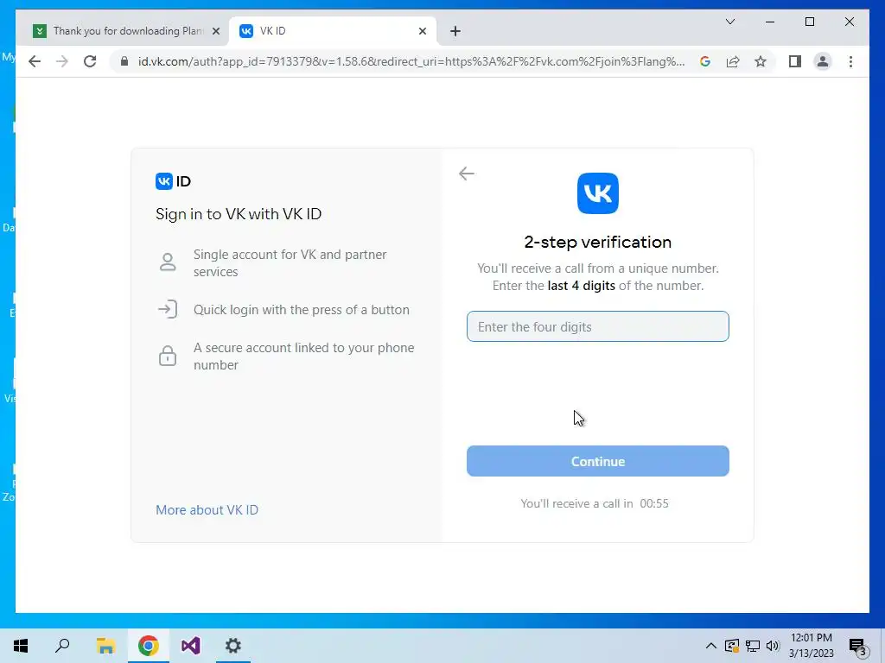Viewport: 885px width, 663px height.
Task: Click the 2-step verification heading
Action: pyautogui.click(x=598, y=242)
